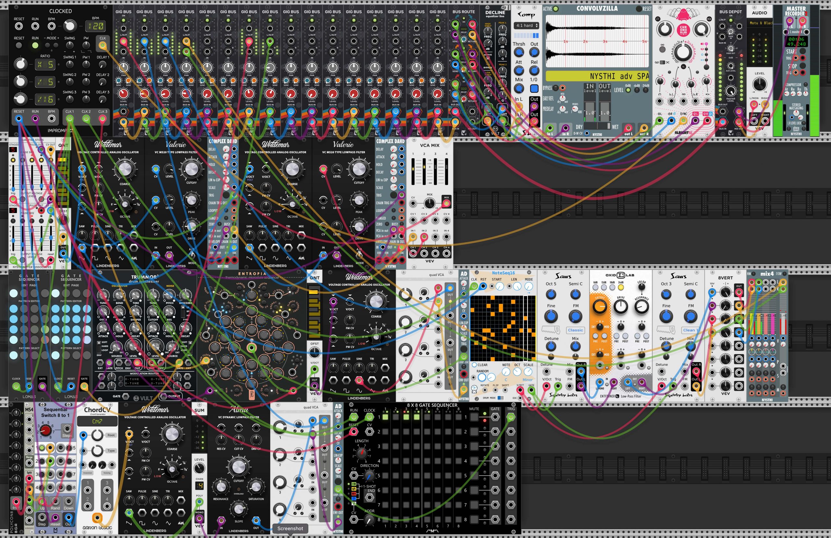This screenshot has width=831, height=538.
Task: Click MUTE button for row 1
Action: (474, 417)
